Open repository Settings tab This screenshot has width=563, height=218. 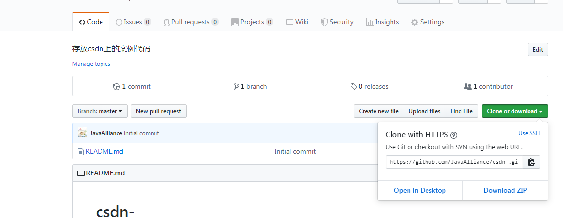coord(427,22)
